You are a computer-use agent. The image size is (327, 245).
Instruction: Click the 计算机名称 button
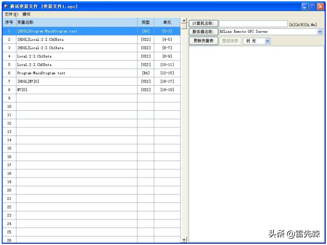point(203,23)
